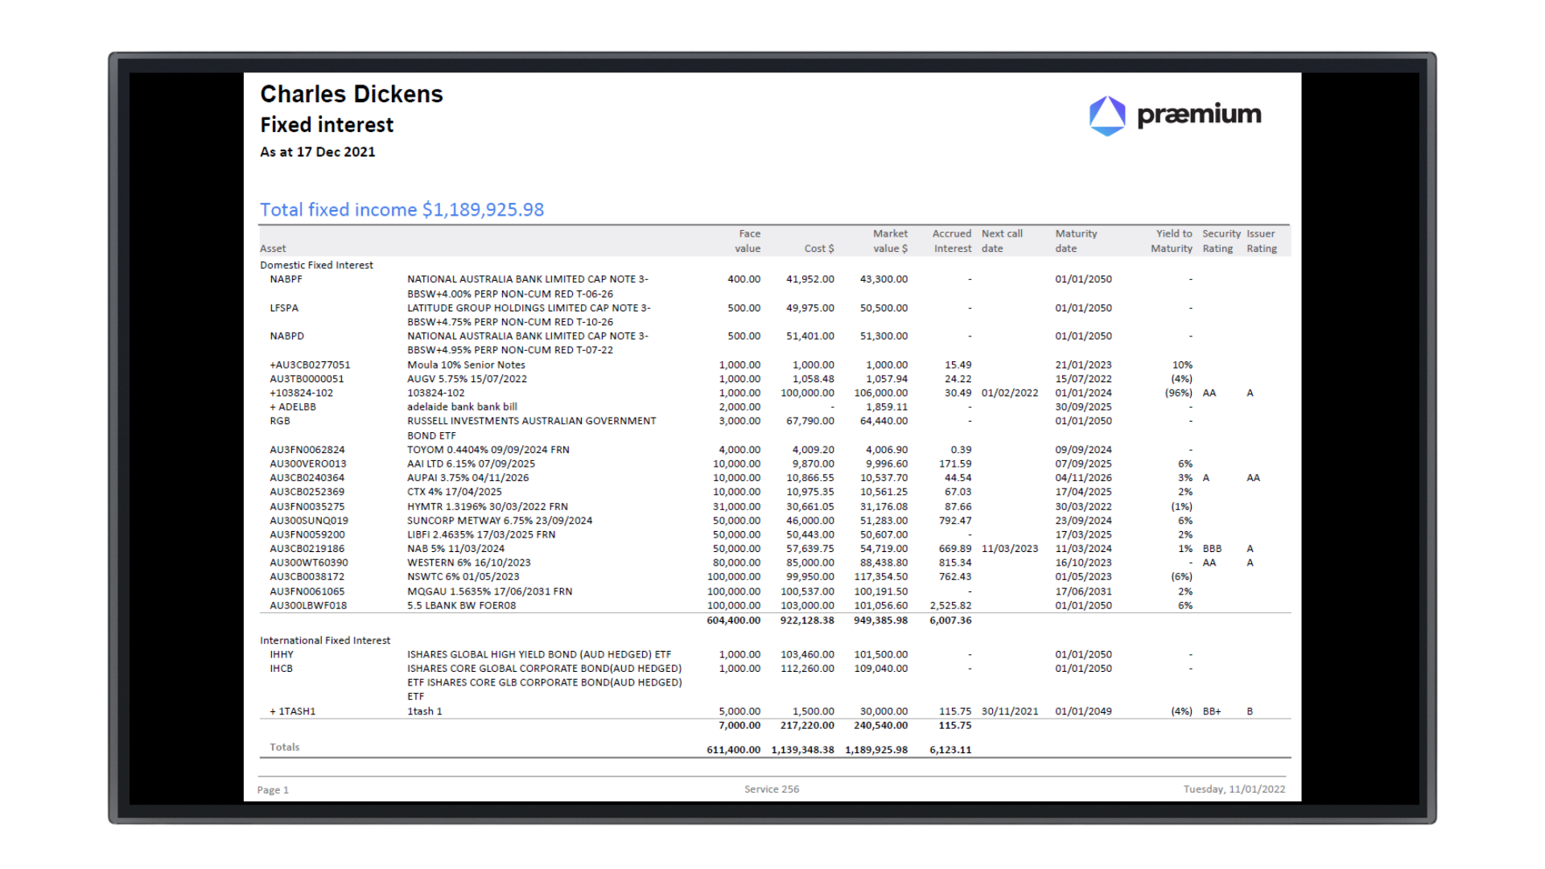This screenshot has height=869, width=1545.
Task: Click 'NAB 5% 11/03/2024' description
Action: (x=455, y=549)
